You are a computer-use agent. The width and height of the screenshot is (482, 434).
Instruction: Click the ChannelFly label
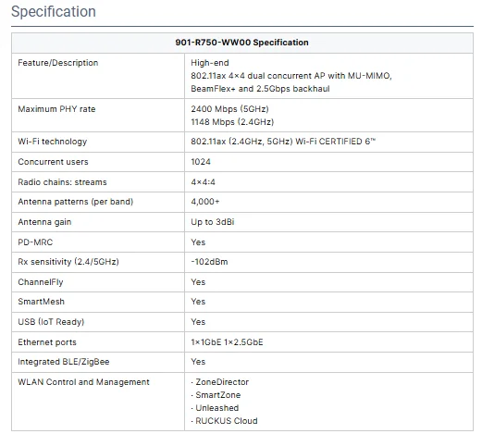(x=41, y=282)
